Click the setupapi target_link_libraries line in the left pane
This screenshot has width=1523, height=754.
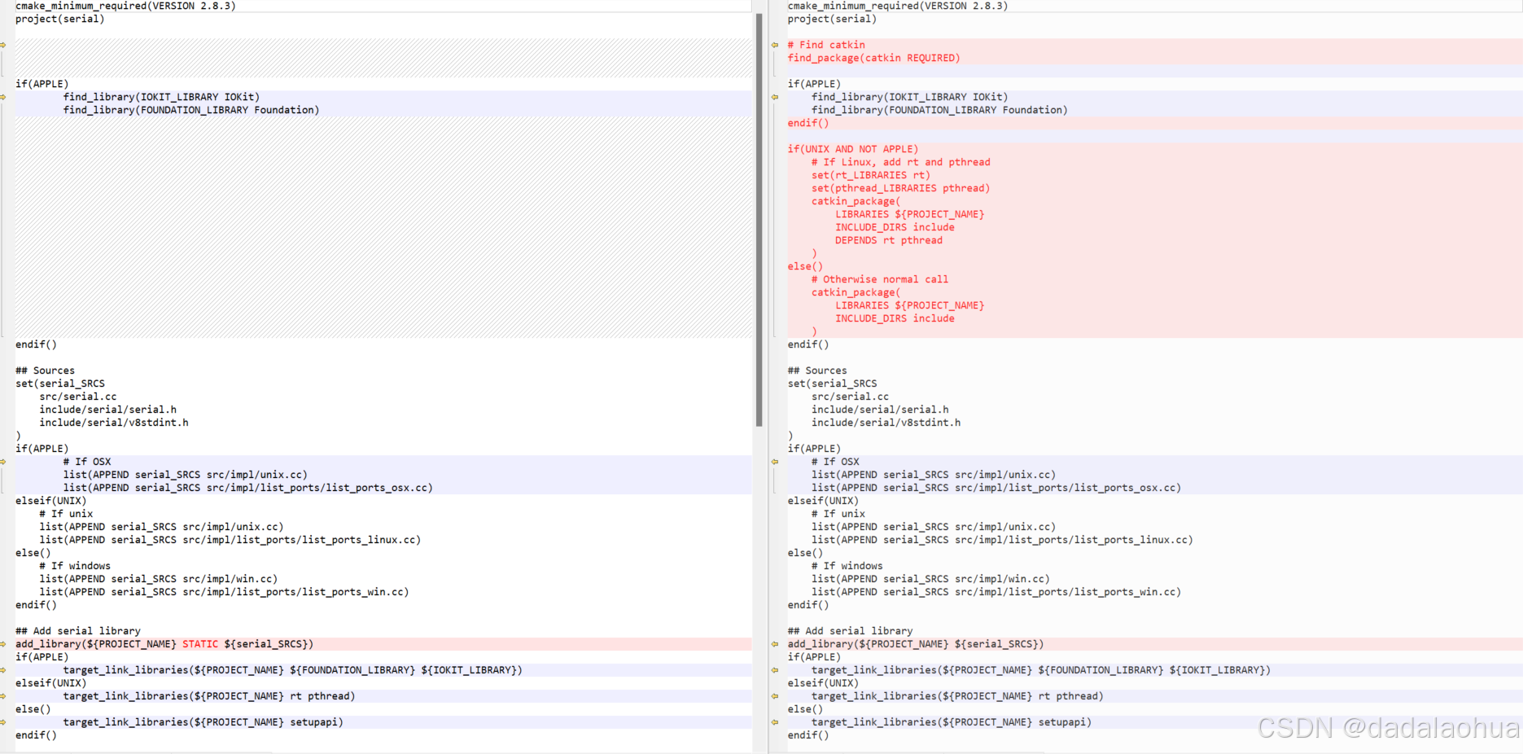[204, 722]
